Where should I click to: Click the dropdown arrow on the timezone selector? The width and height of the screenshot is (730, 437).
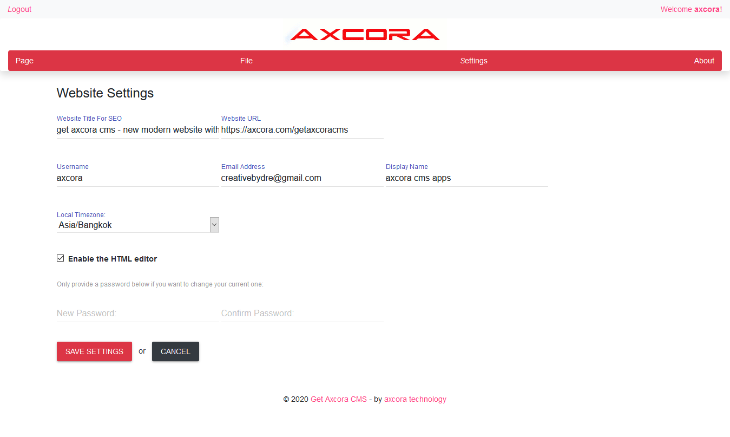coord(214,224)
